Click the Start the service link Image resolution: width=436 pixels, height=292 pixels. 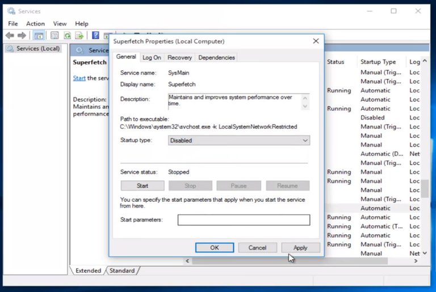pos(79,78)
